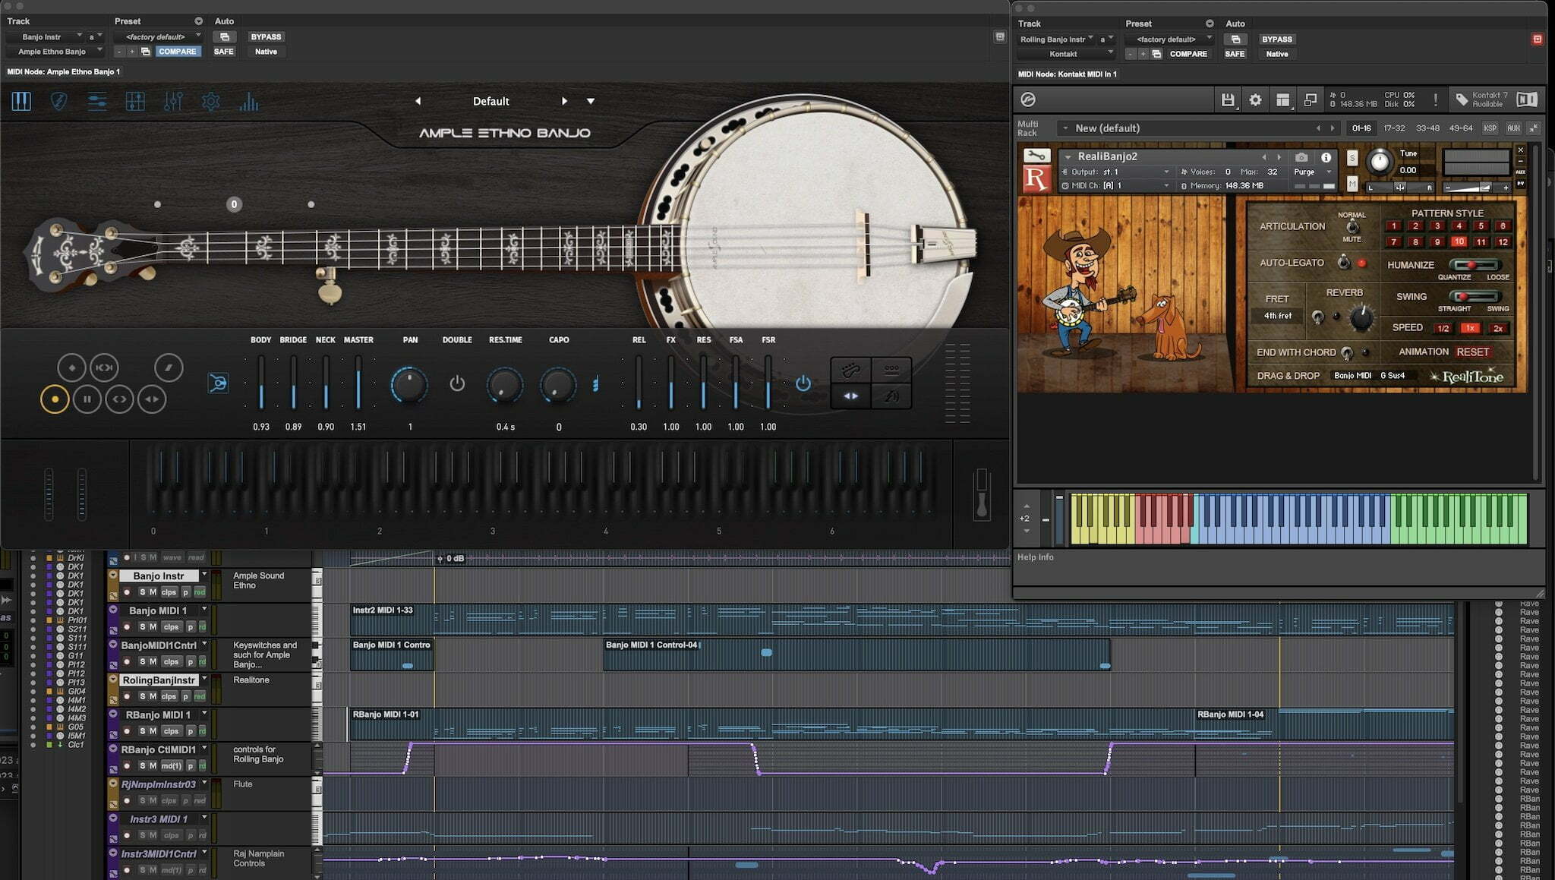Screen dimensions: 1555x880
Task: Click the animation RESET button
Action: pos(1472,352)
